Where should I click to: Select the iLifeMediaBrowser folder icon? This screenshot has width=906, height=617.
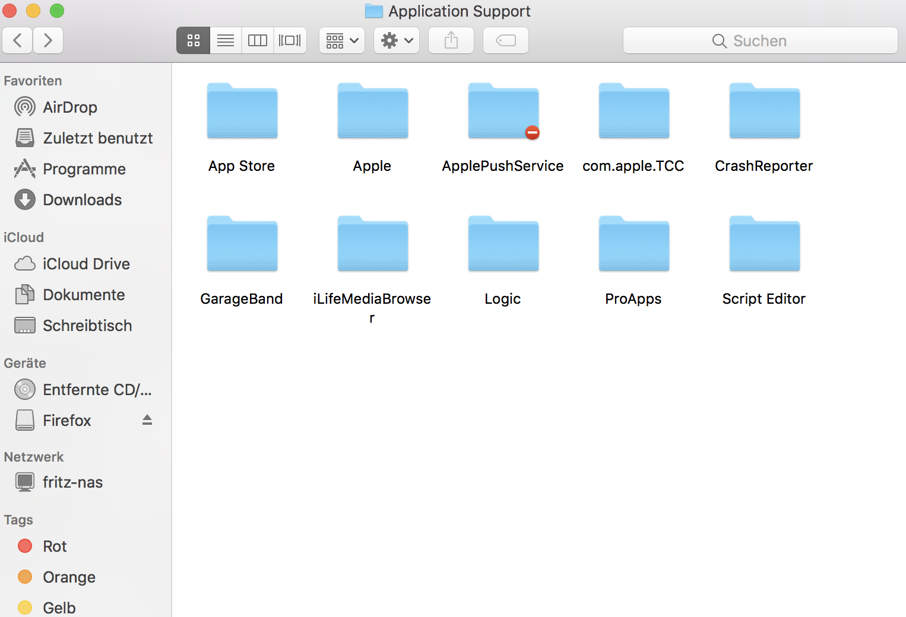[373, 244]
